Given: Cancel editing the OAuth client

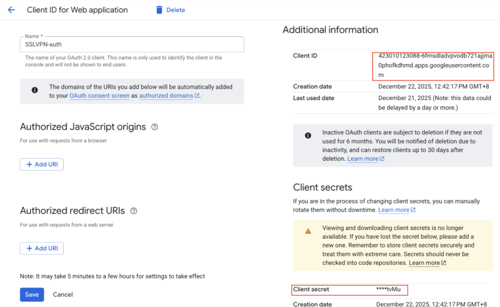Looking at the screenshot, I should tap(63, 295).
